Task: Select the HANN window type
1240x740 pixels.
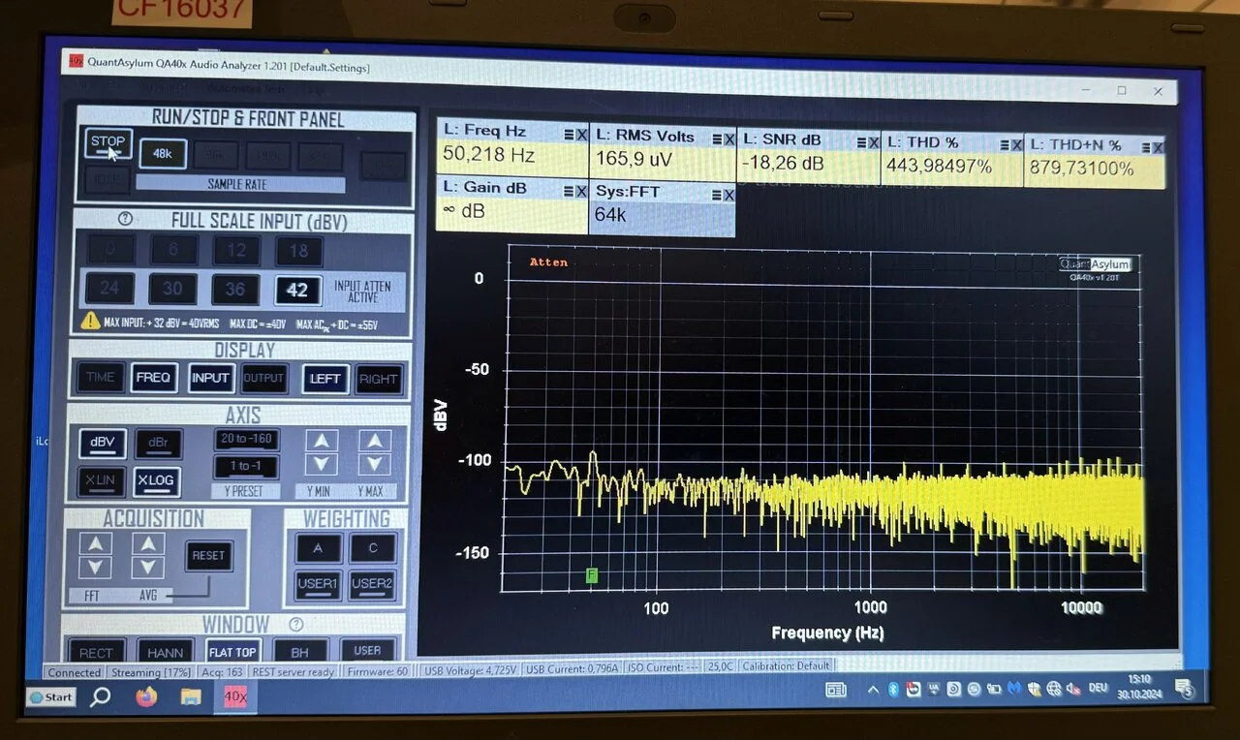Action: pos(164,652)
